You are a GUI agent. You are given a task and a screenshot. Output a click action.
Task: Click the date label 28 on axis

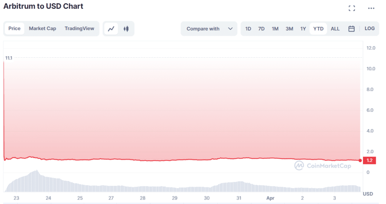(142, 198)
